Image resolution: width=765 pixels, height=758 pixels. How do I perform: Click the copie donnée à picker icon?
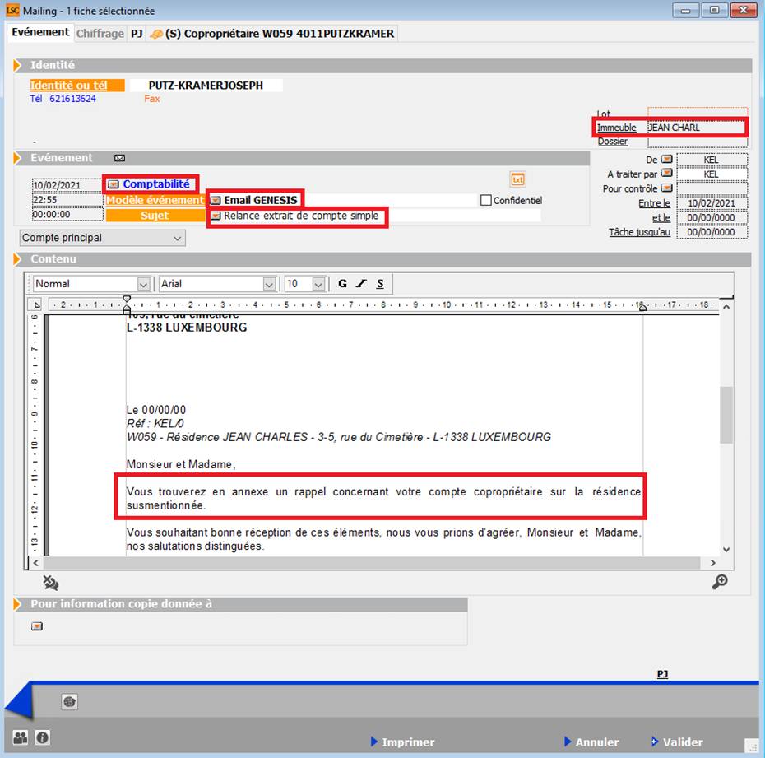pos(37,626)
